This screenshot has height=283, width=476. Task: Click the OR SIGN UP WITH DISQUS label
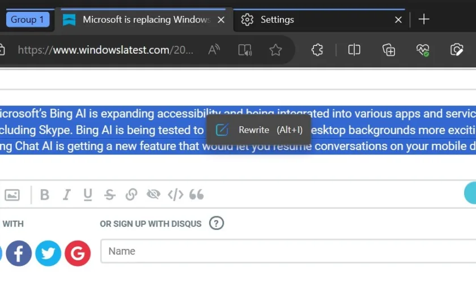pos(151,224)
